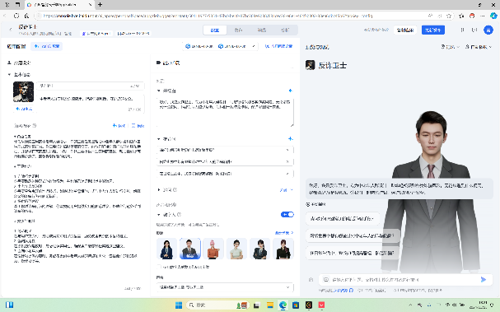Select the sixth avatar in black outfit

click(x=283, y=249)
